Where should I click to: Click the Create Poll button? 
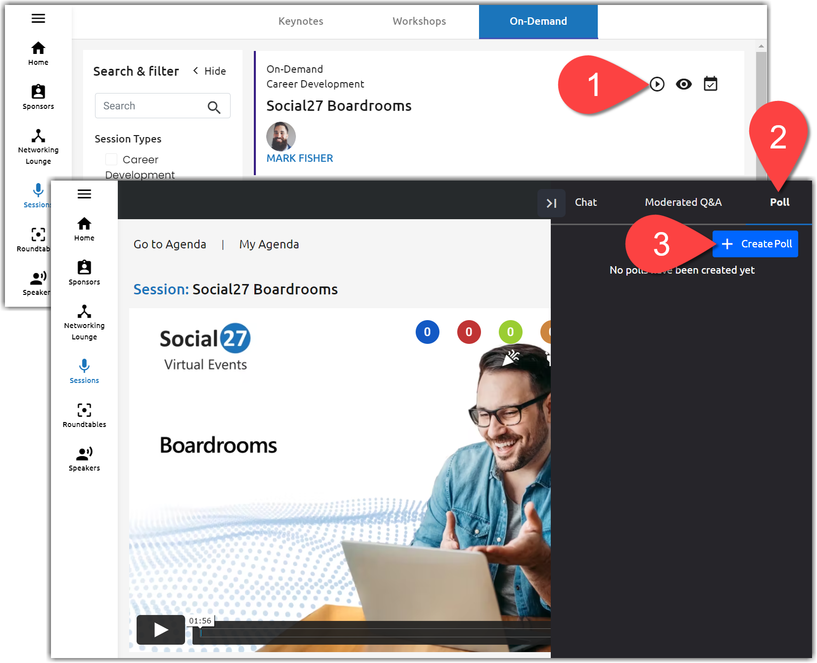[x=755, y=244]
